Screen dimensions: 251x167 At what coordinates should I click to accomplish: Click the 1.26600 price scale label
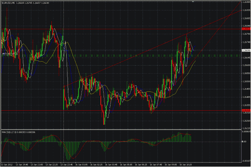click(x=246, y=66)
